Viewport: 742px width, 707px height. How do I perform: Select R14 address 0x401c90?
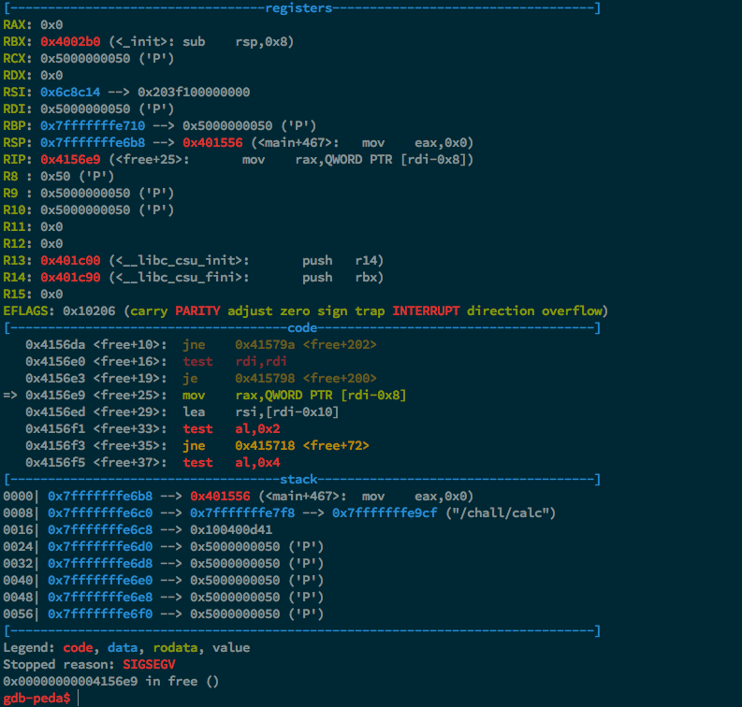coord(70,277)
